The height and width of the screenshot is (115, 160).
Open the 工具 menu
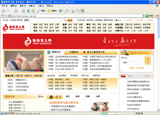tap(41, 6)
